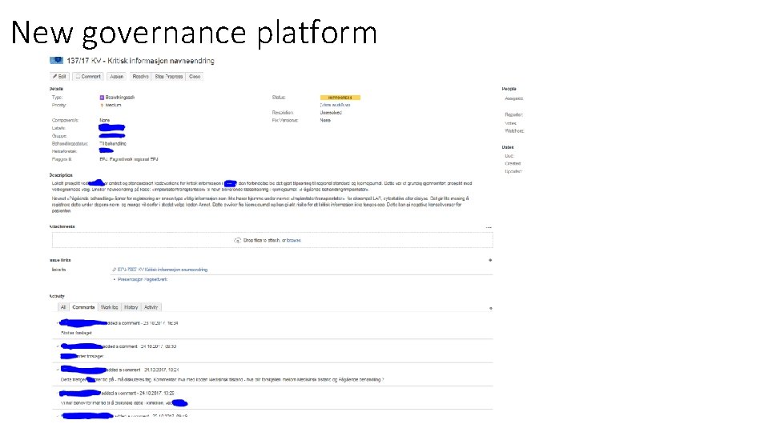This screenshot has height=432, width=769.
Task: Click the Edit button
Action: 59,77
